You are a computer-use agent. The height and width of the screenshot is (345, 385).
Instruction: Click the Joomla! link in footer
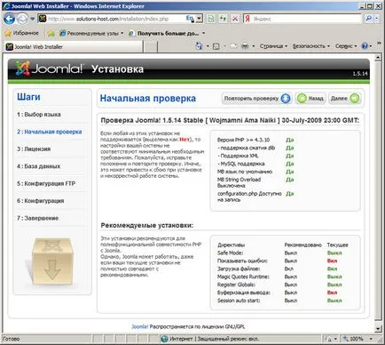(140, 326)
